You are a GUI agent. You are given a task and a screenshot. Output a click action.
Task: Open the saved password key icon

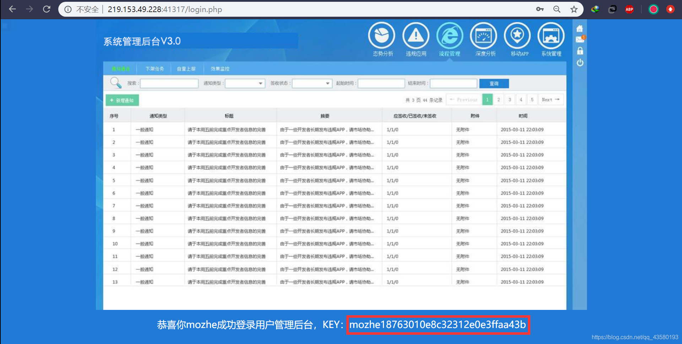[540, 9]
